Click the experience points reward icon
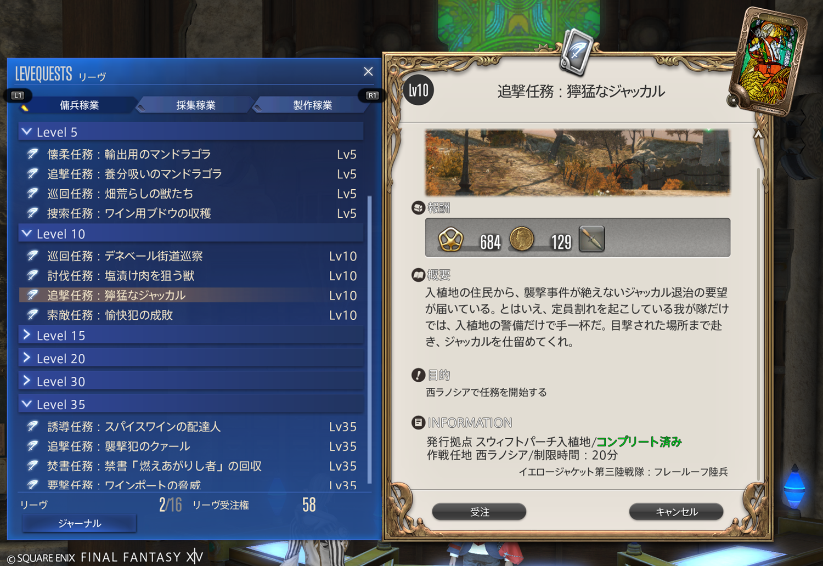The image size is (823, 566). (450, 240)
